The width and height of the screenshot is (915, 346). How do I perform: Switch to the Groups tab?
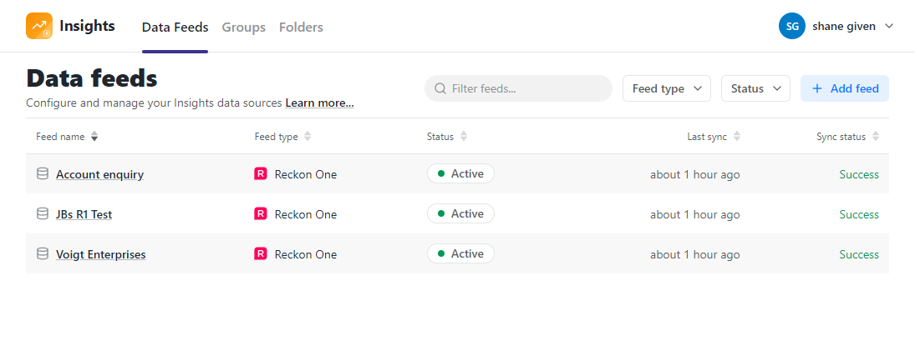(x=243, y=27)
